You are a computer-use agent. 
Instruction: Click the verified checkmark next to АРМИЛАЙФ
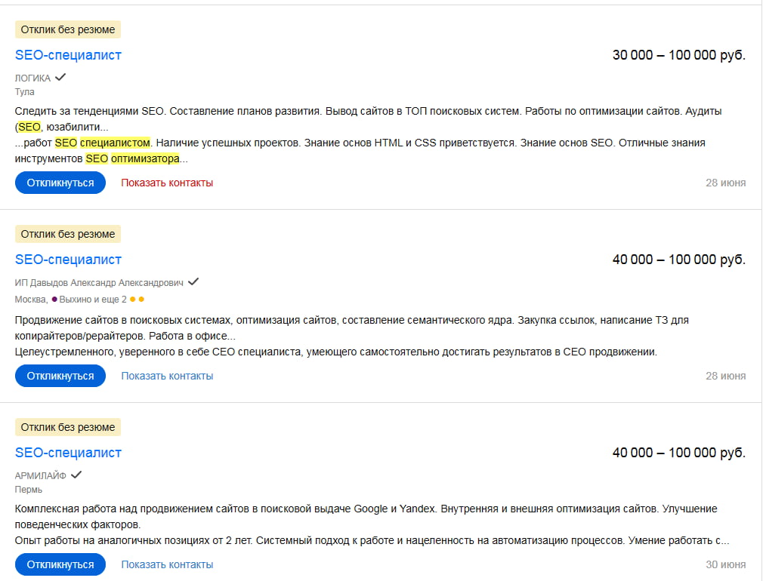click(77, 475)
